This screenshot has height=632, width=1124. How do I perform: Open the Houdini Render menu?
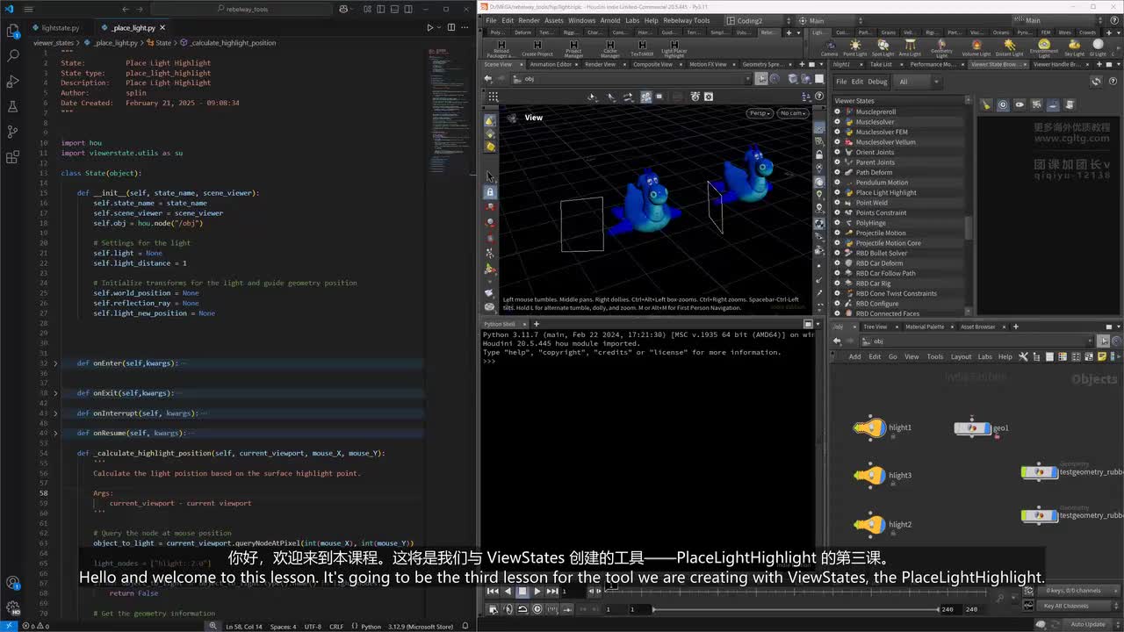point(529,20)
